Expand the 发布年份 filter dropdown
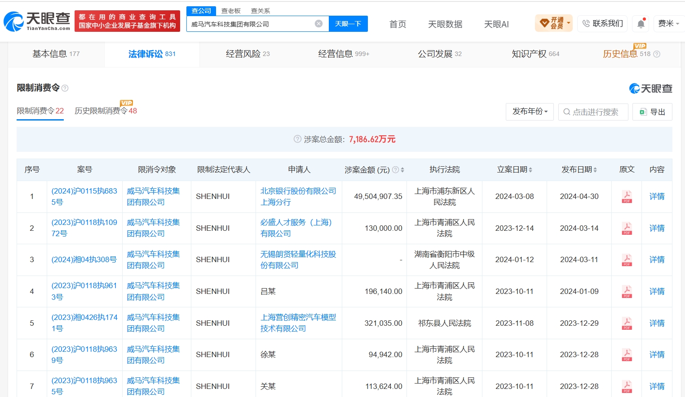685x397 pixels. 530,112
